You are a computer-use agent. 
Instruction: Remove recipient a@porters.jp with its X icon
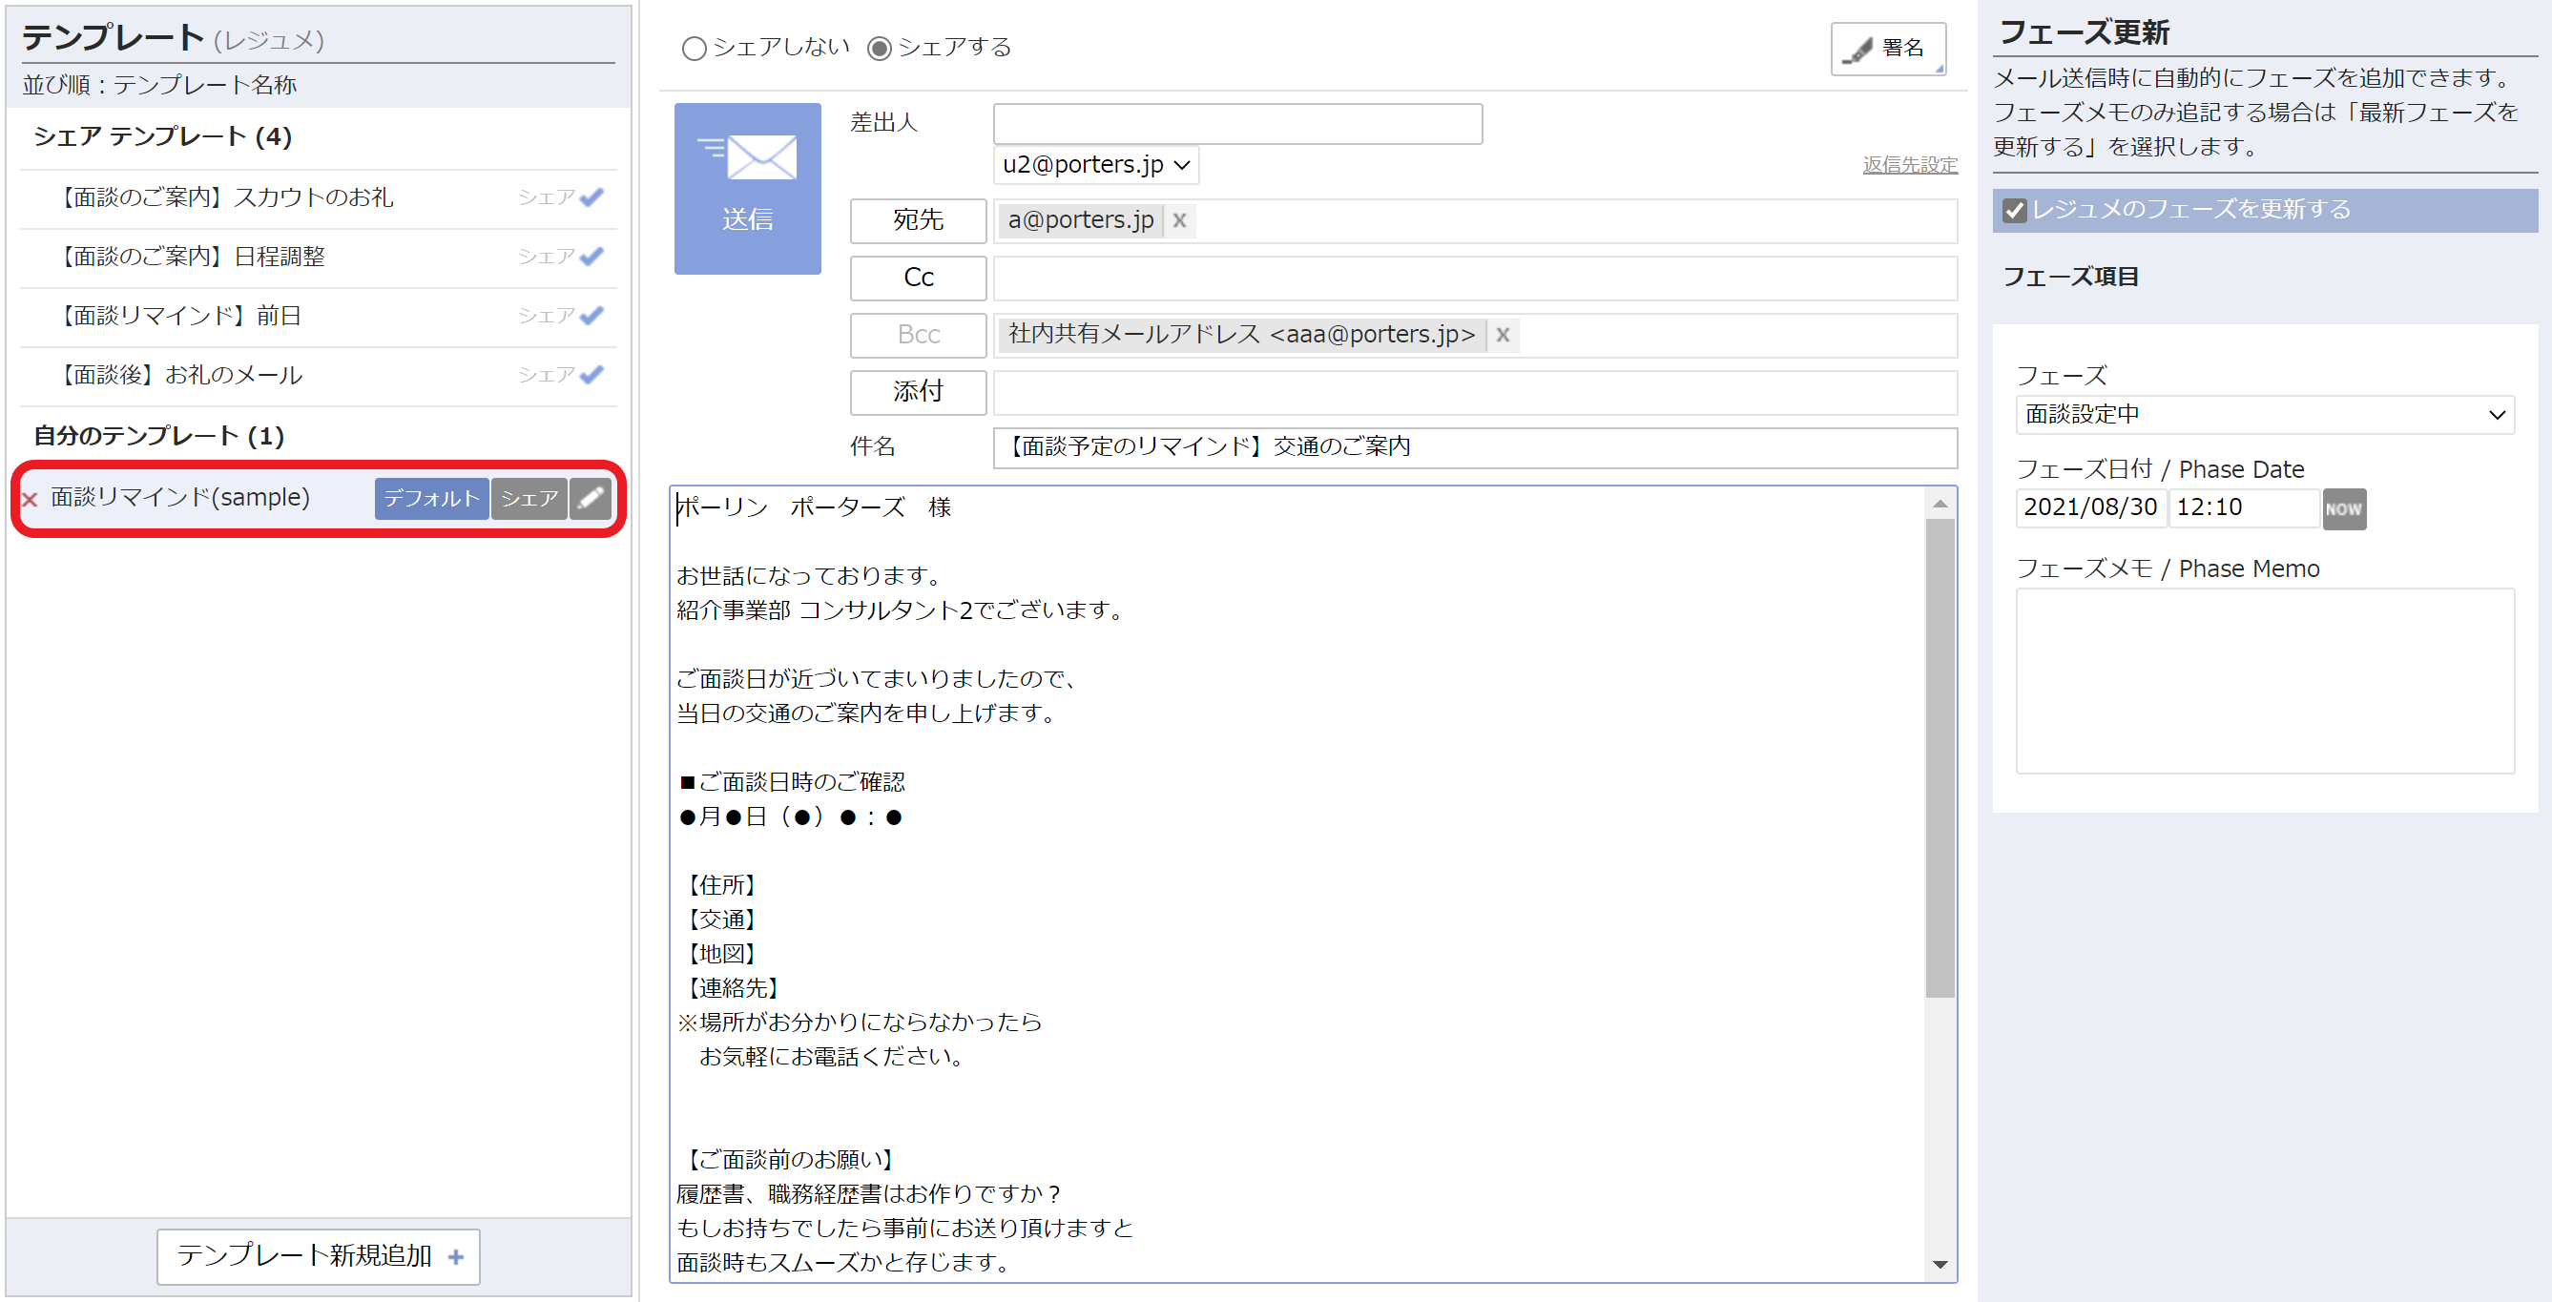pyautogui.click(x=1179, y=220)
